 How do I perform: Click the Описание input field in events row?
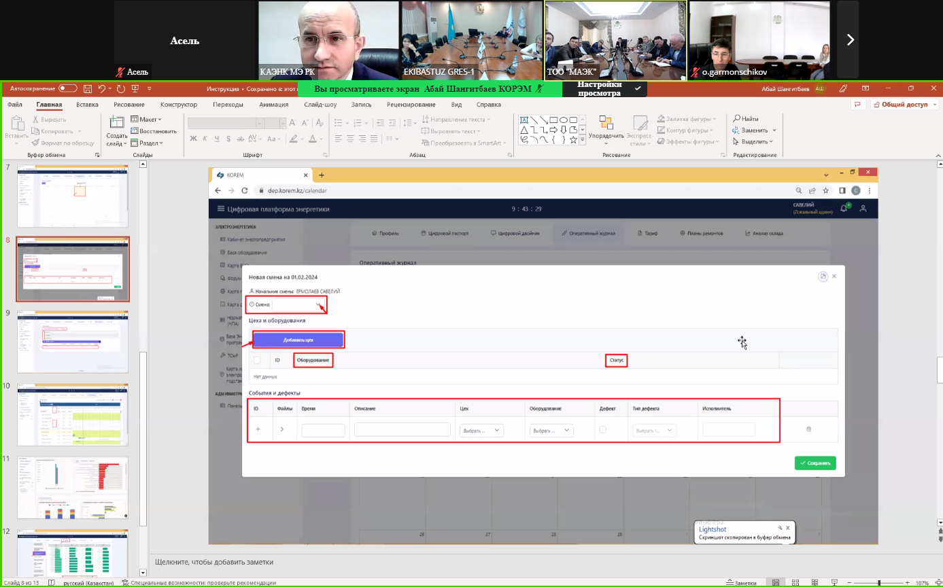(x=402, y=430)
